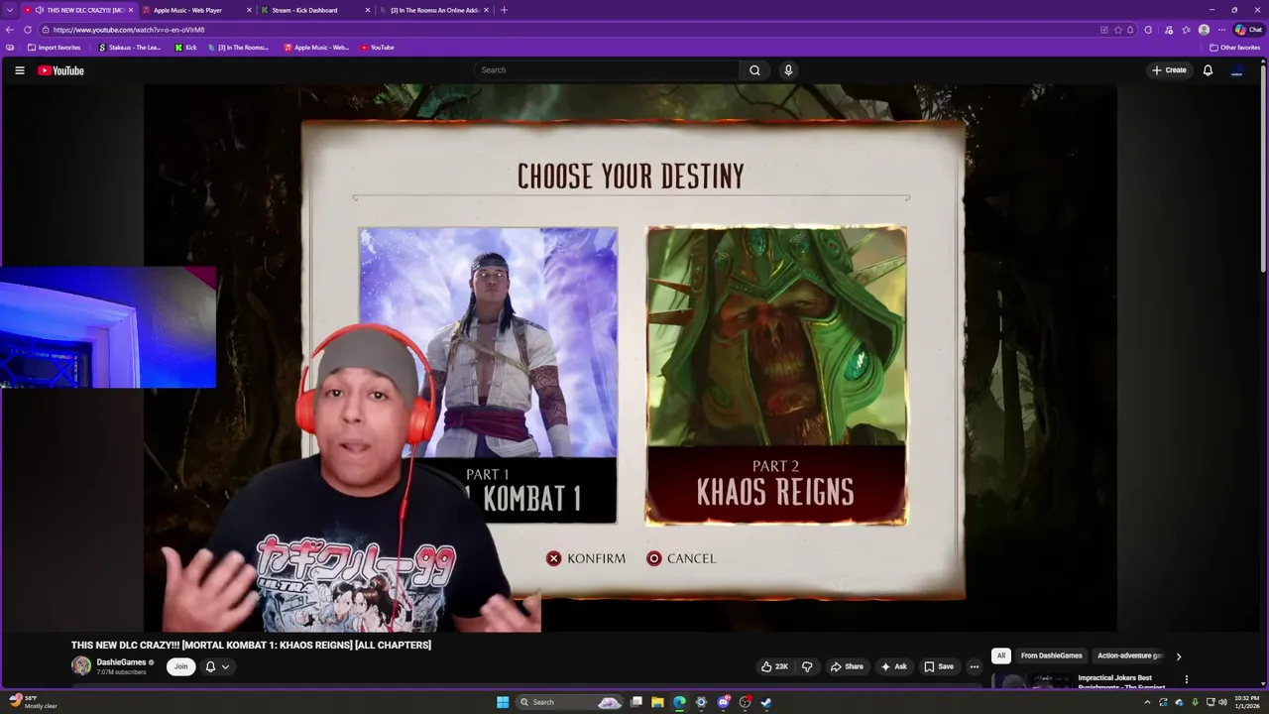Click the browser back arrow

(10, 30)
